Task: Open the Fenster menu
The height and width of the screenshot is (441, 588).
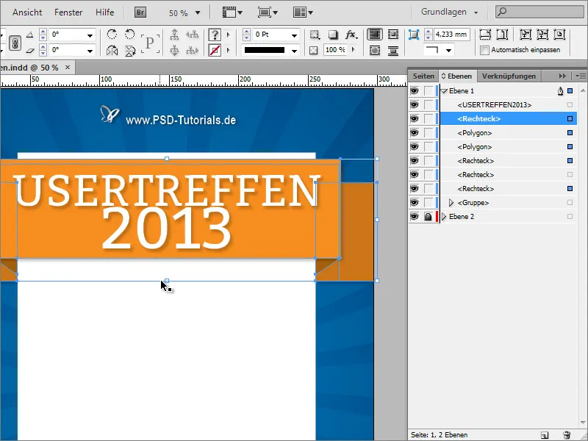Action: click(68, 12)
